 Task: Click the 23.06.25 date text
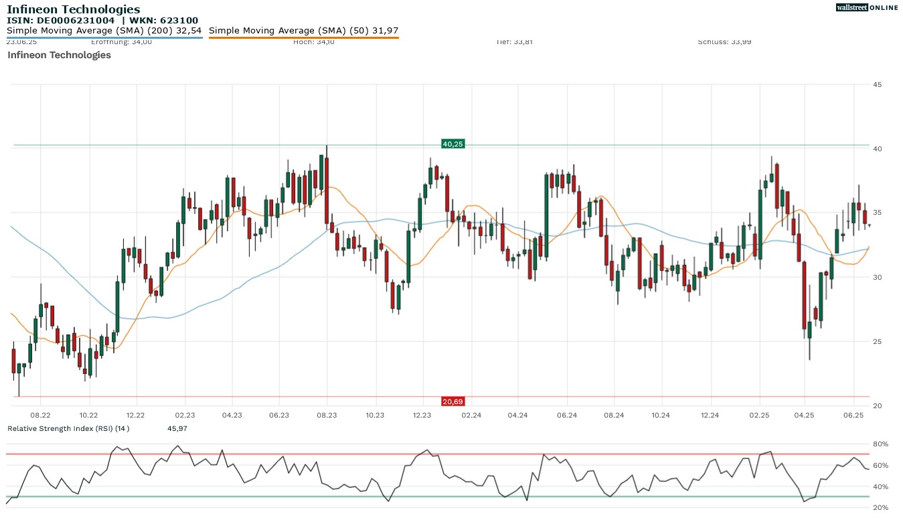pos(21,41)
